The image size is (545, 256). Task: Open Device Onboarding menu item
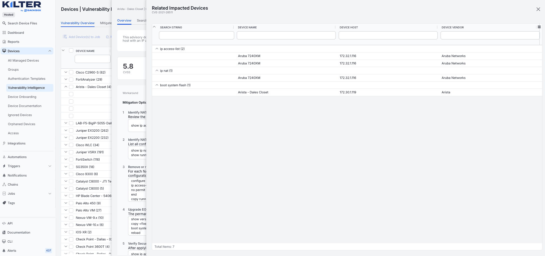[x=22, y=97]
